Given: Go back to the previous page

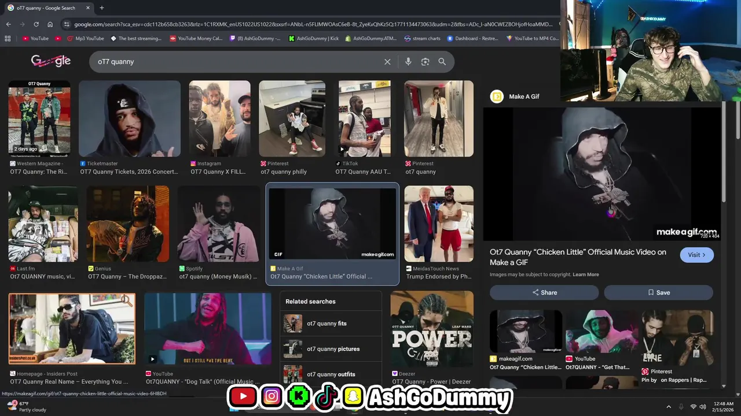Looking at the screenshot, I should [x=8, y=24].
